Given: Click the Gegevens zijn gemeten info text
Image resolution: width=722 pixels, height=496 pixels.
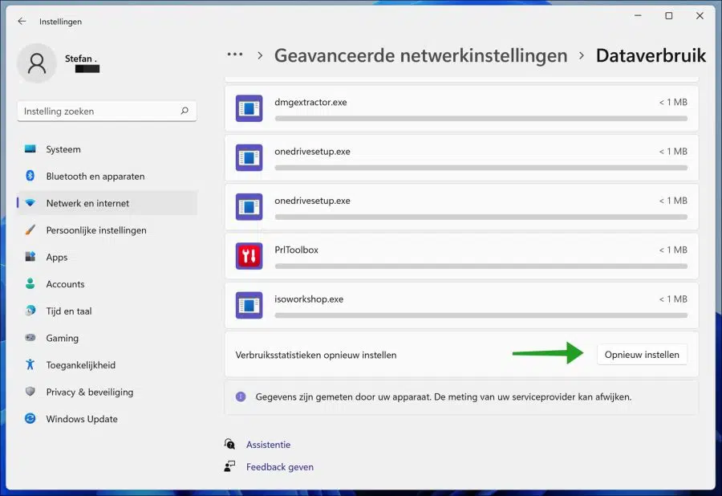Looking at the screenshot, I should pos(444,396).
